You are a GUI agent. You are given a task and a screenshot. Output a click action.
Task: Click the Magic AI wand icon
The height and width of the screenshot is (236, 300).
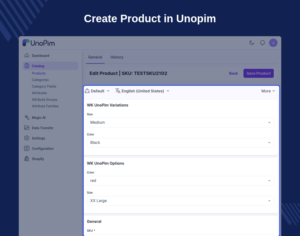tap(27, 117)
